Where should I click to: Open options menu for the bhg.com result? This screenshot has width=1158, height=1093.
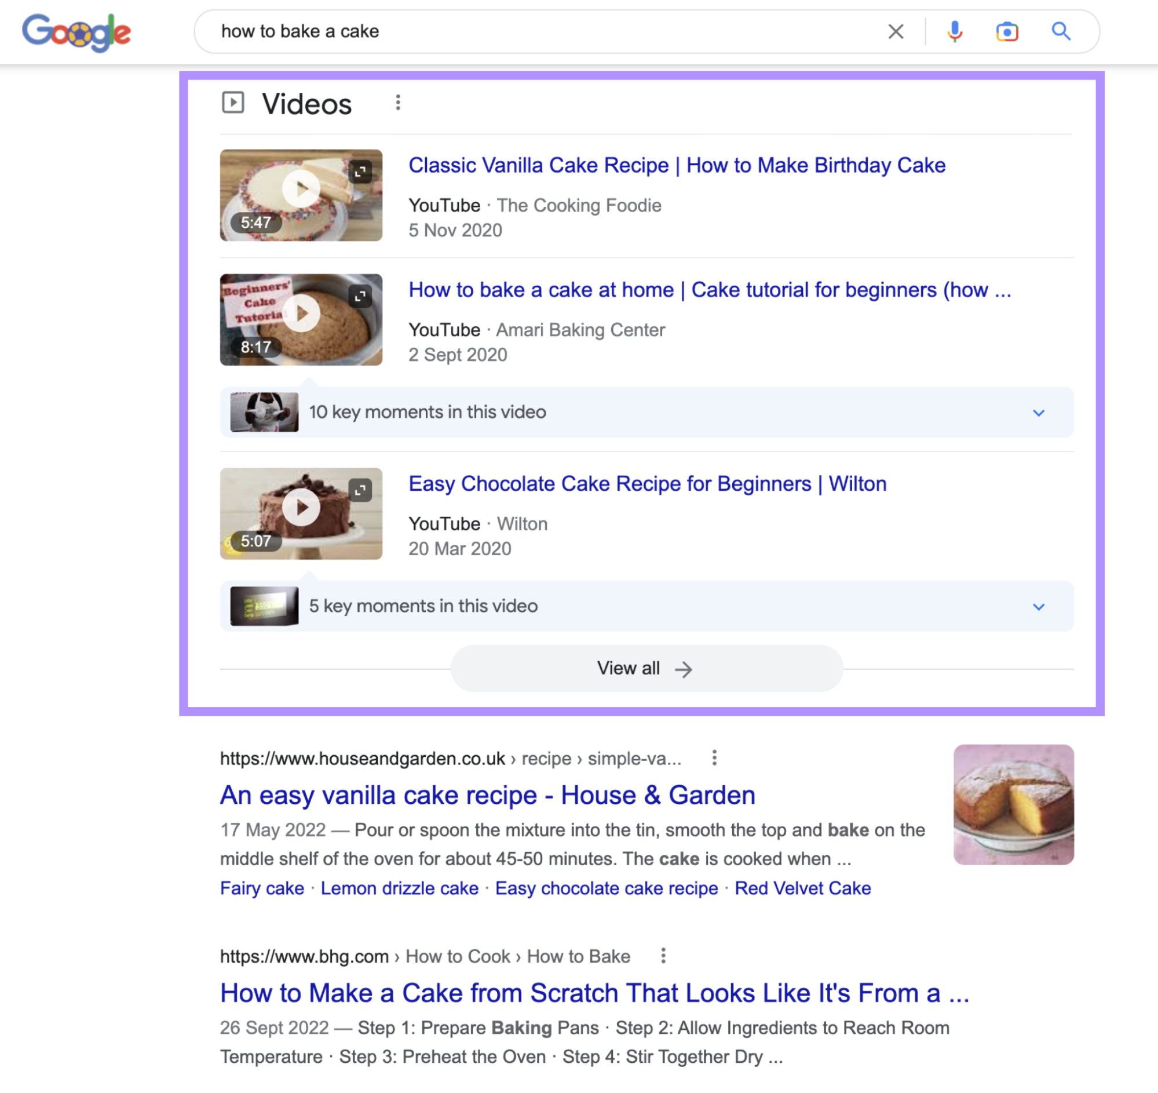coord(662,956)
